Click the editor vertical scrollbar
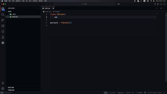167x94 pixels. click(166, 47)
